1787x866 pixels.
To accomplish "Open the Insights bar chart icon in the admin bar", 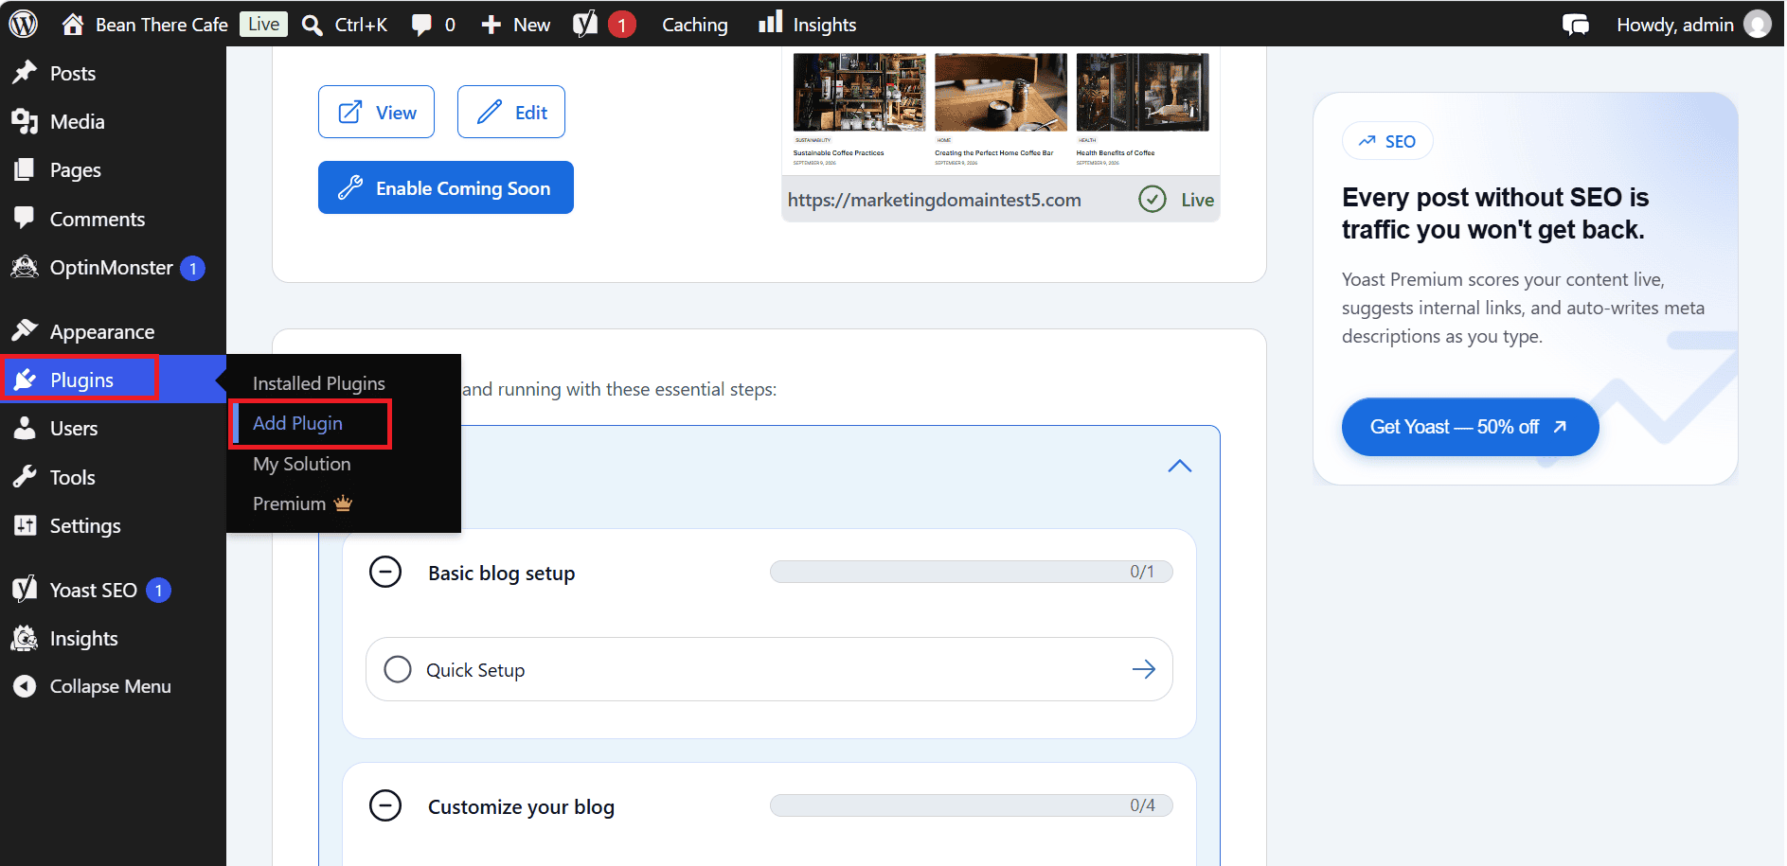I will [771, 22].
